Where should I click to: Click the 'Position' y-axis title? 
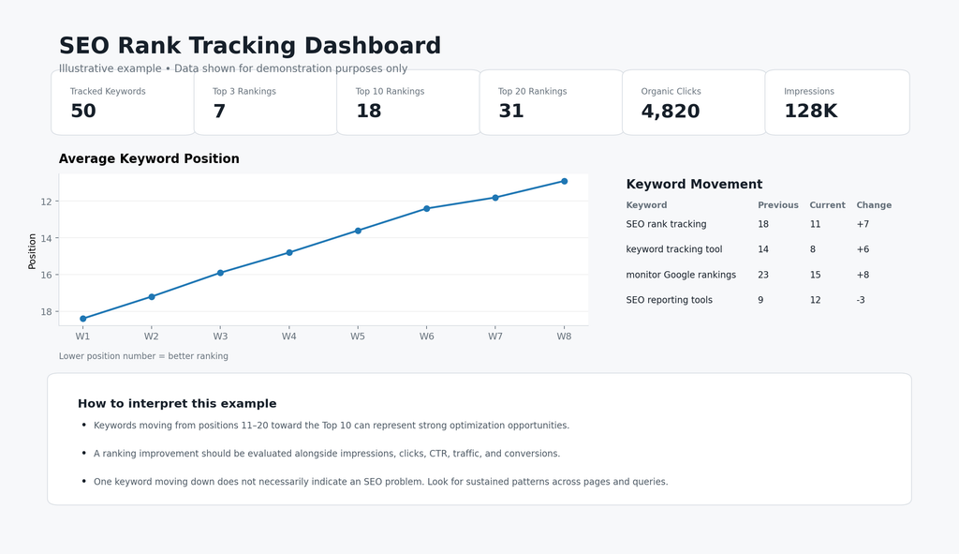[32, 251]
